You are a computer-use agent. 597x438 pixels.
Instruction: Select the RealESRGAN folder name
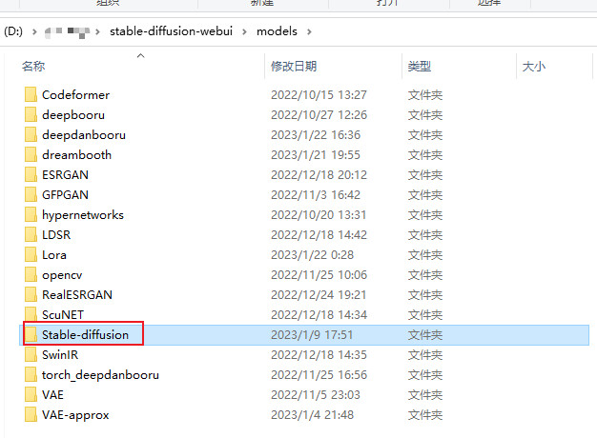[77, 295]
